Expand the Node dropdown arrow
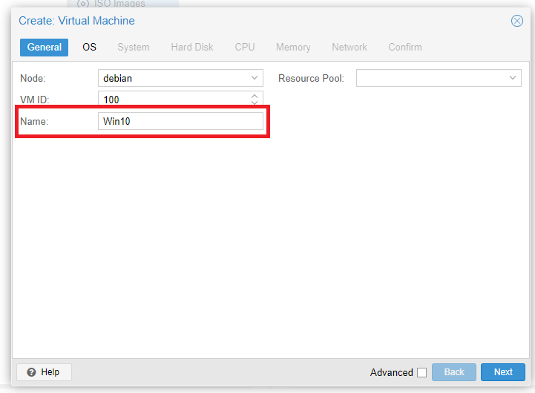This screenshot has height=393, width=535. (x=255, y=78)
